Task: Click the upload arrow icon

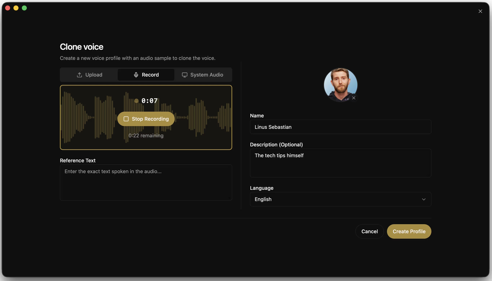Action: (80, 75)
